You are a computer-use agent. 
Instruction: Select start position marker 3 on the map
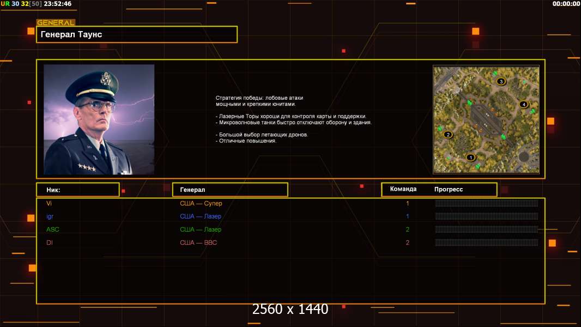(x=501, y=81)
